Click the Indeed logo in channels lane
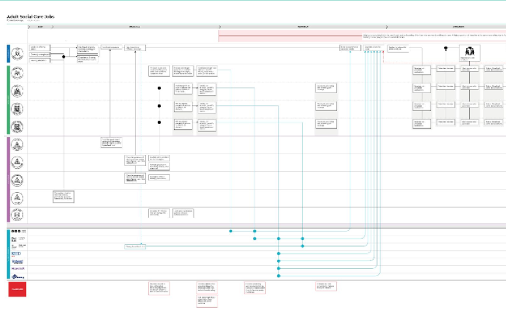 click(x=18, y=261)
